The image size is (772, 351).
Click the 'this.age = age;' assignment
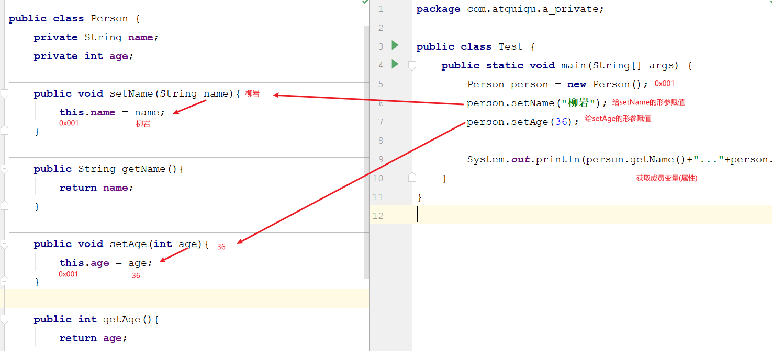106,263
